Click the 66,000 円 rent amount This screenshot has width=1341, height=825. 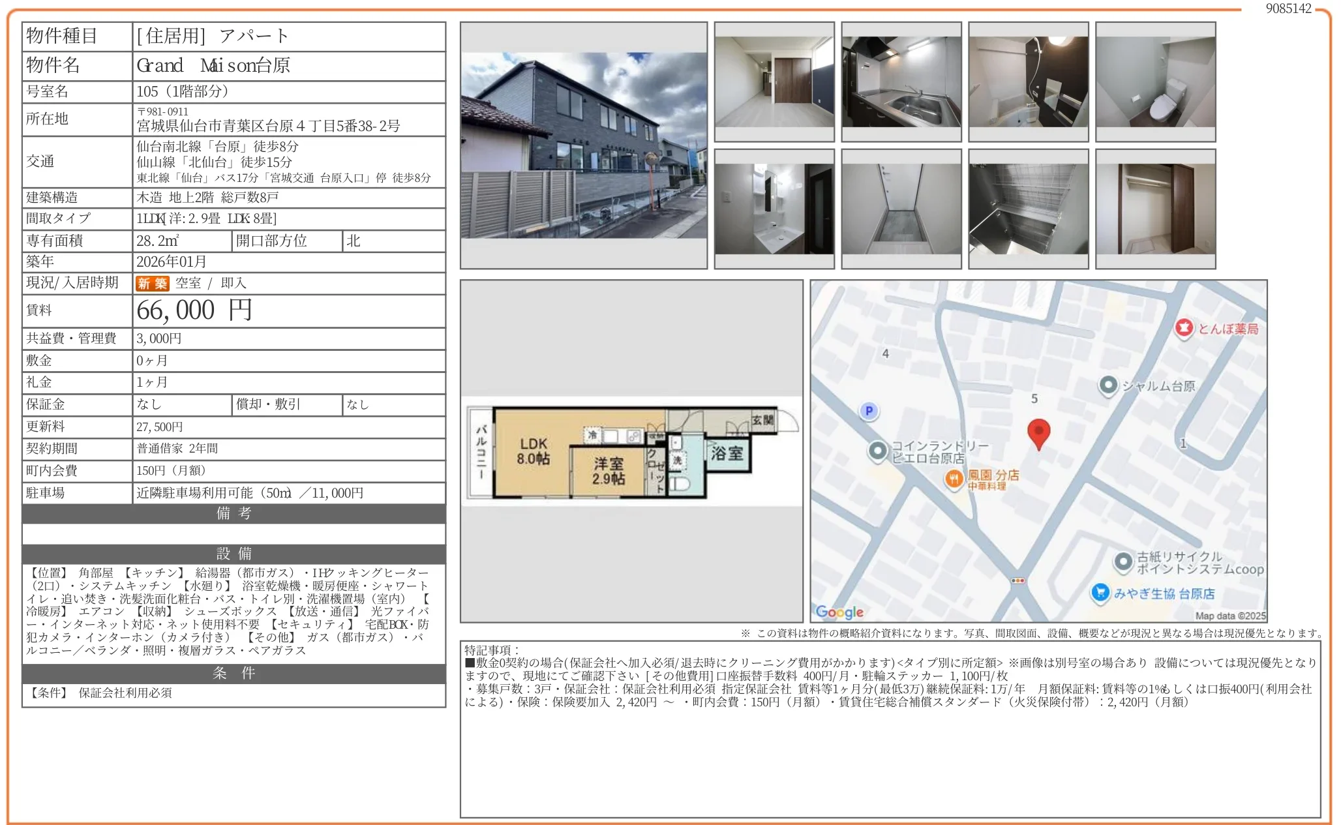(x=194, y=310)
